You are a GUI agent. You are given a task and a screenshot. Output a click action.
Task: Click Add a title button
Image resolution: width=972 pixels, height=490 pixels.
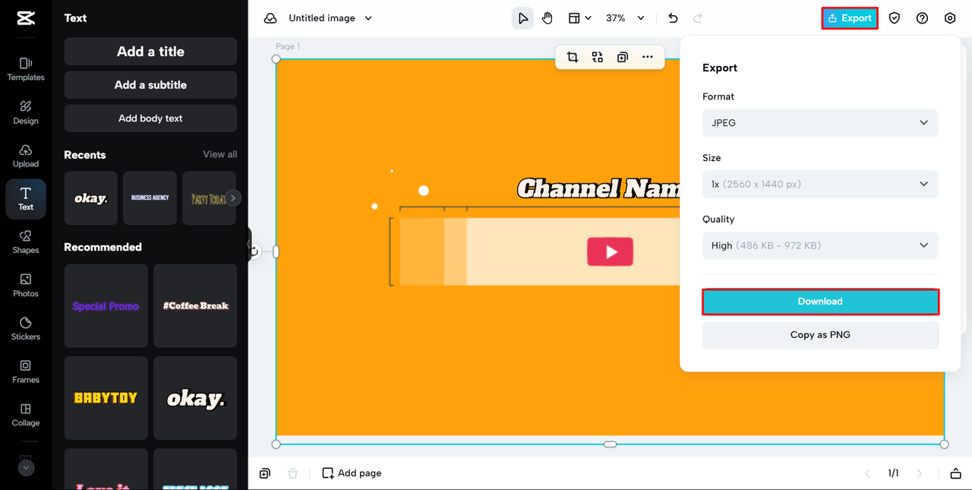[150, 52]
